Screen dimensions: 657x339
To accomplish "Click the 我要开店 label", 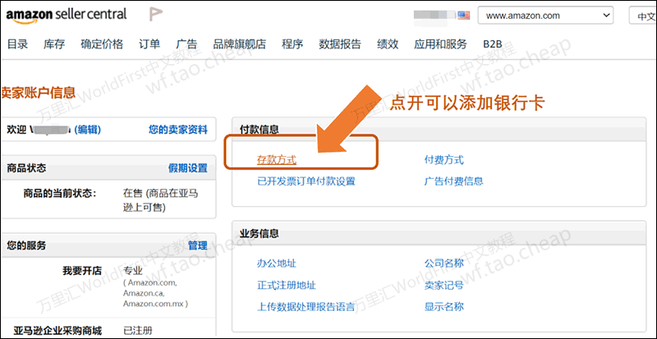I will (82, 271).
